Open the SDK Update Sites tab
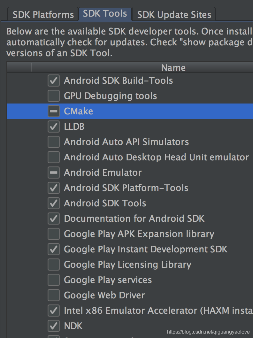The width and height of the screenshot is (253, 338). click(x=174, y=14)
